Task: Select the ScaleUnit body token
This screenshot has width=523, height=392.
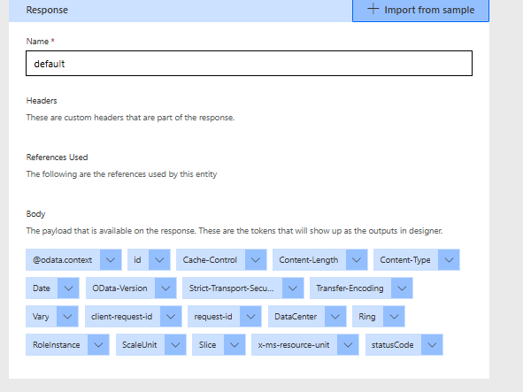Action: click(140, 345)
